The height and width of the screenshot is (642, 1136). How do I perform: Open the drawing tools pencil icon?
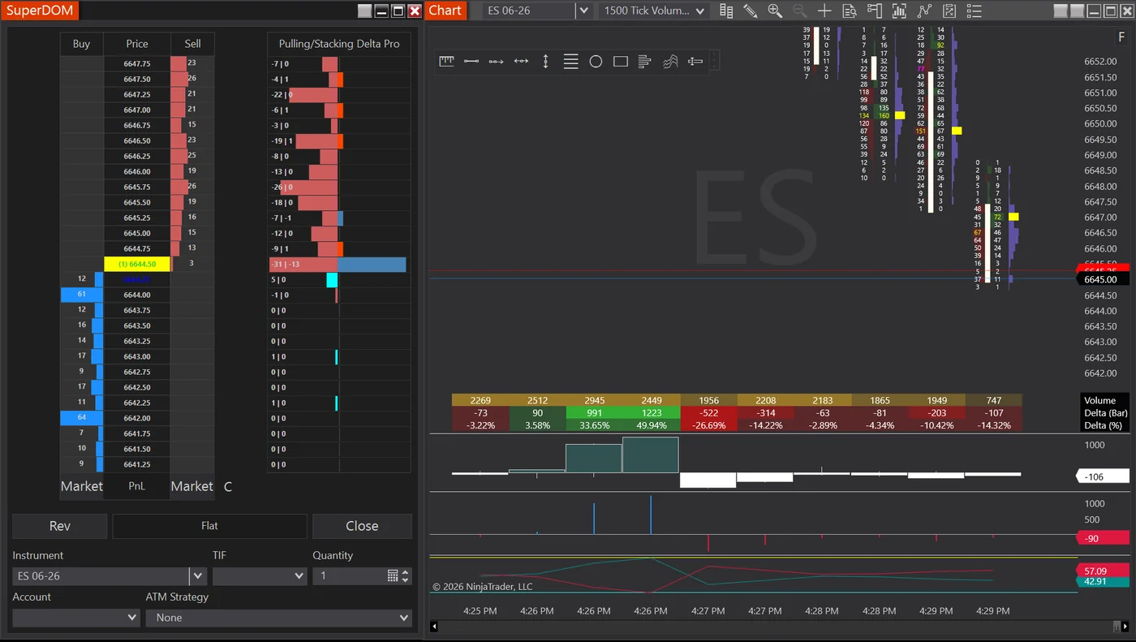pyautogui.click(x=751, y=11)
